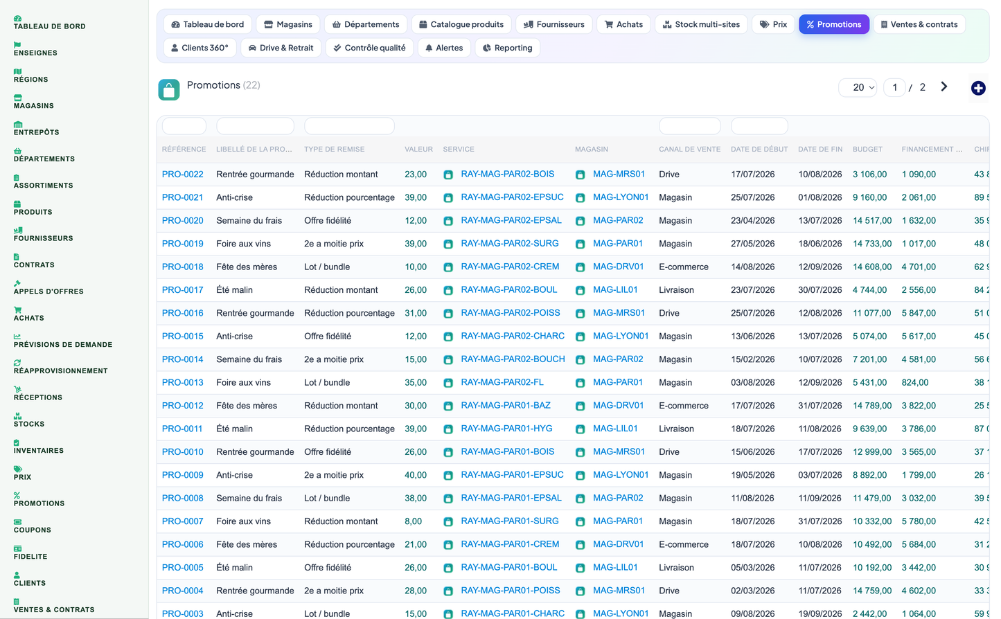Go to next page arrow
Image resolution: width=1001 pixels, height=619 pixels.
point(944,87)
